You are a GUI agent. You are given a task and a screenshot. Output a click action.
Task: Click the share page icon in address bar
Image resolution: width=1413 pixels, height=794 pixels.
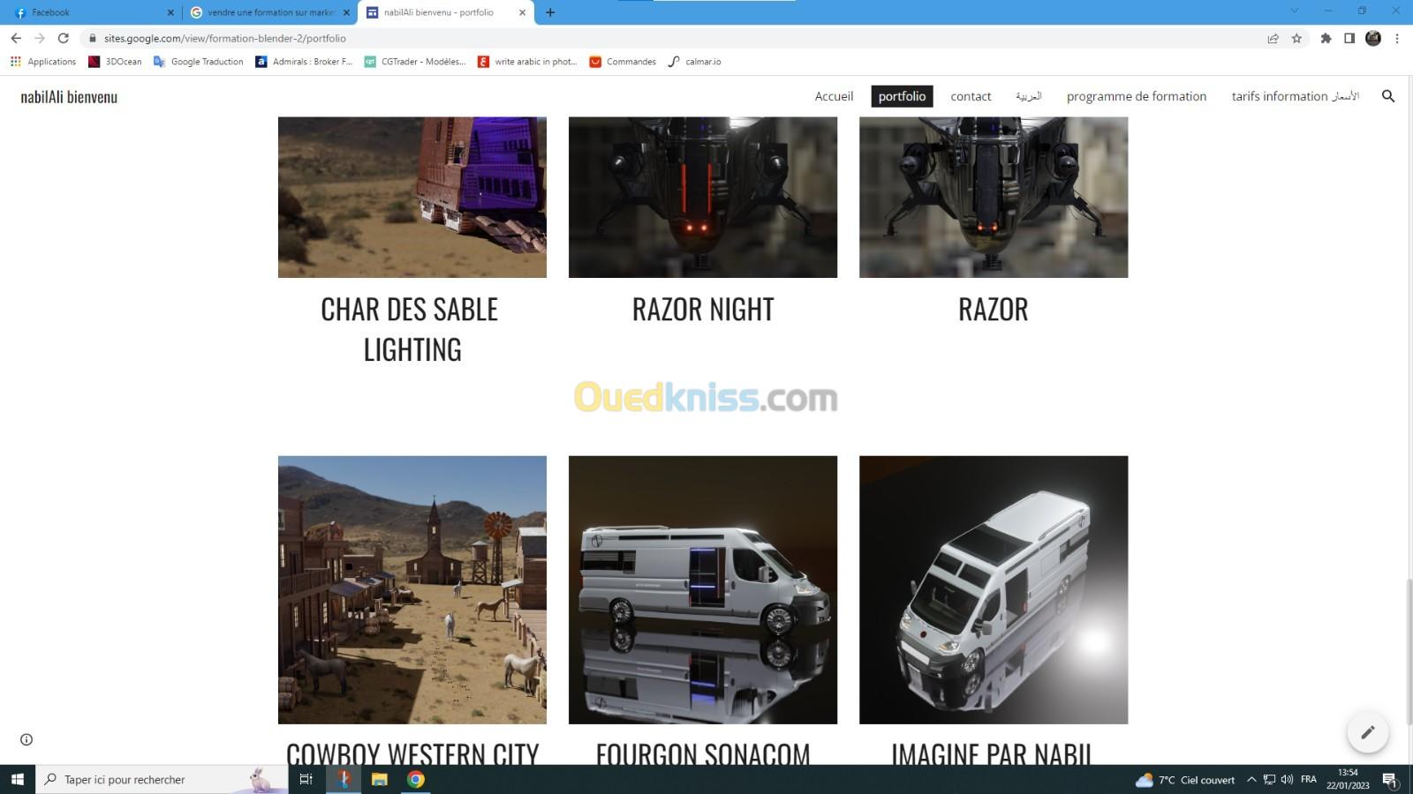point(1273,38)
